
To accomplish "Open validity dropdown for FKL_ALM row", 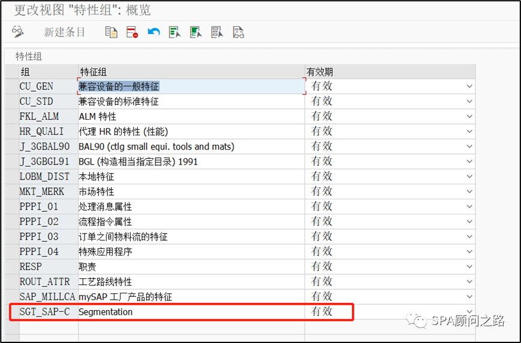I will (469, 117).
